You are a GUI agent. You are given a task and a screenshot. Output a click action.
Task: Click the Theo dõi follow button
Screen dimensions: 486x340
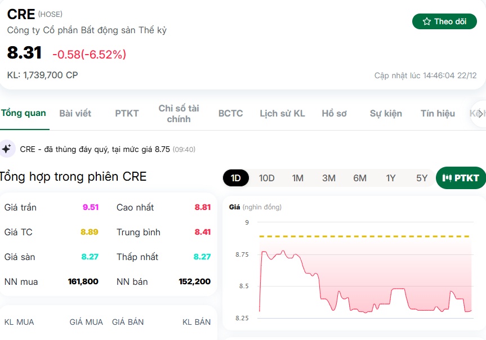(x=444, y=21)
